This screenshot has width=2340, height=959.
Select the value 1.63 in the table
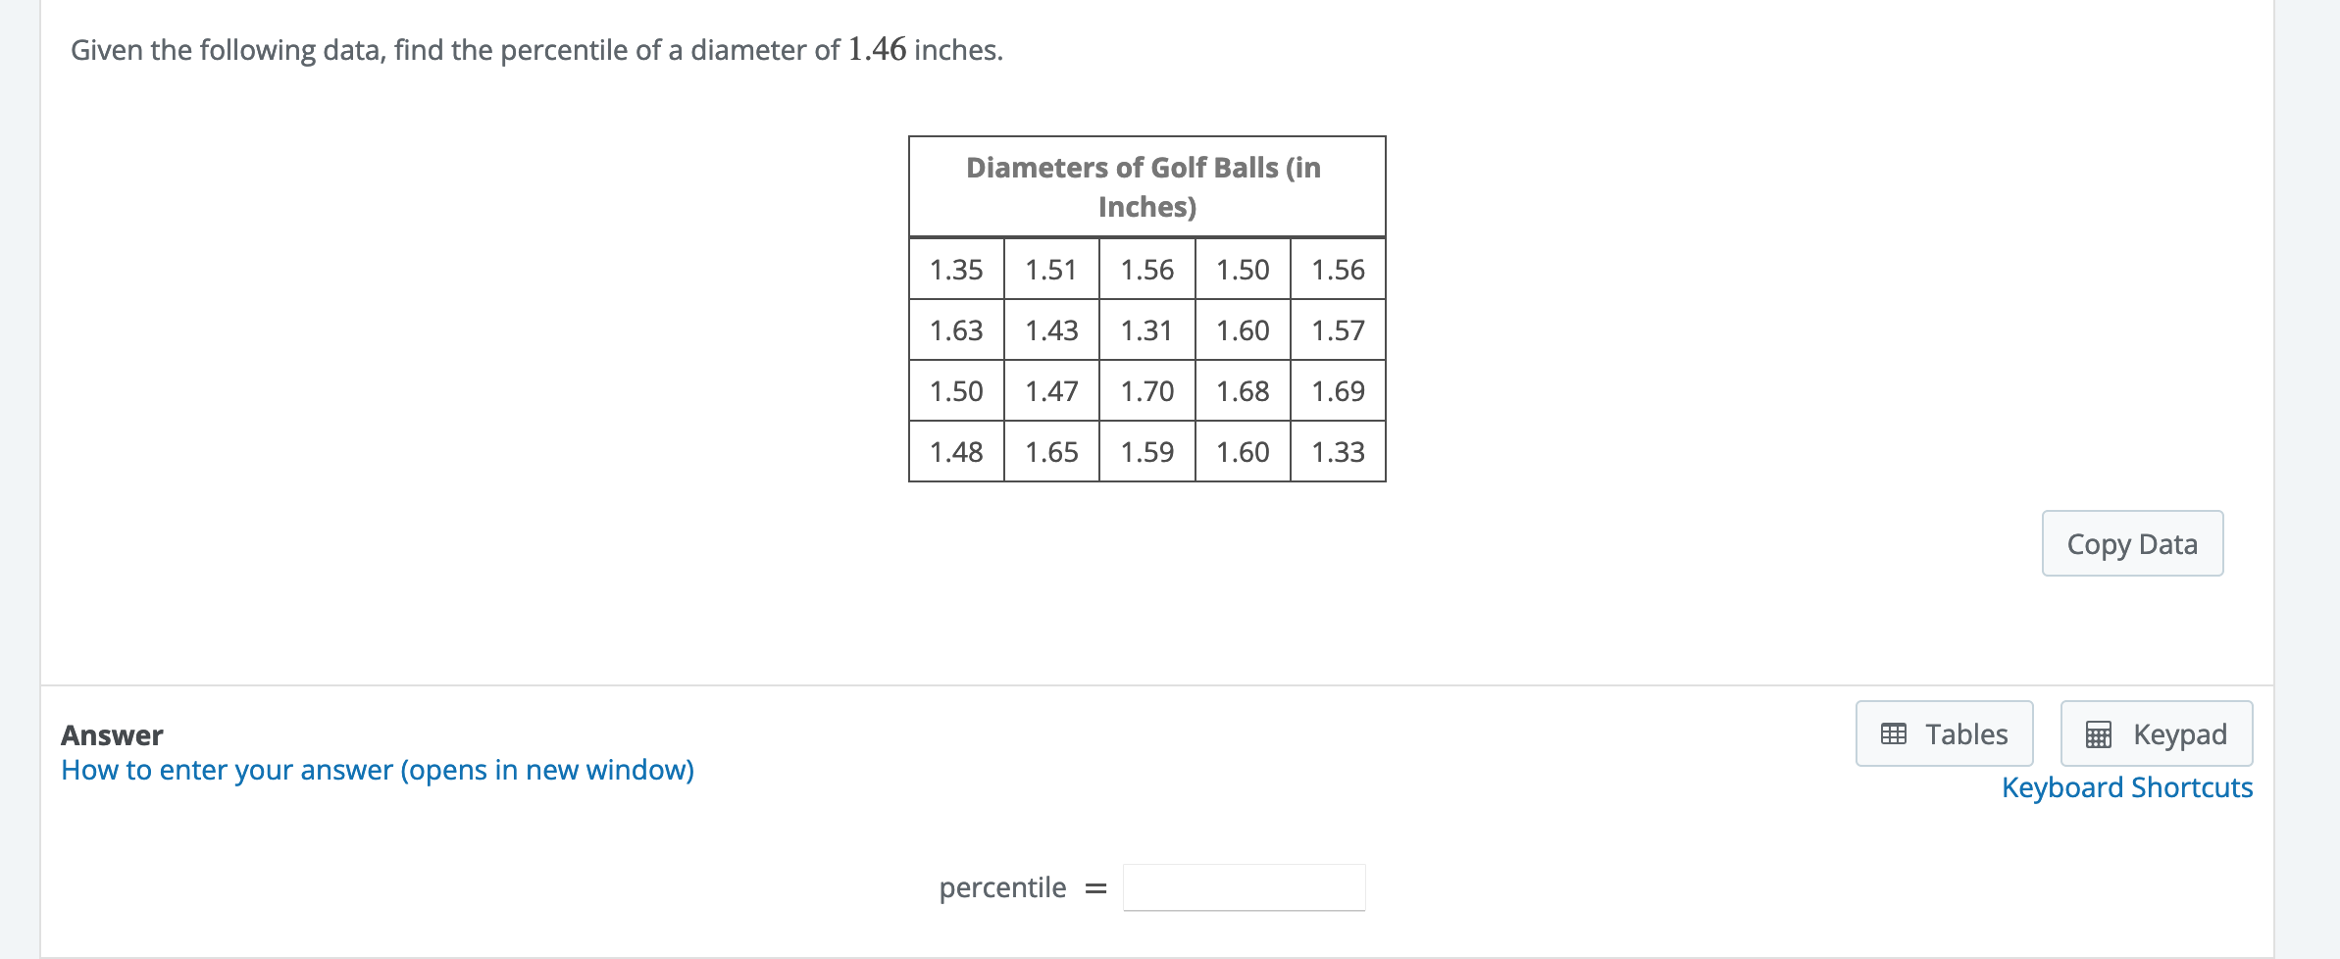956,329
